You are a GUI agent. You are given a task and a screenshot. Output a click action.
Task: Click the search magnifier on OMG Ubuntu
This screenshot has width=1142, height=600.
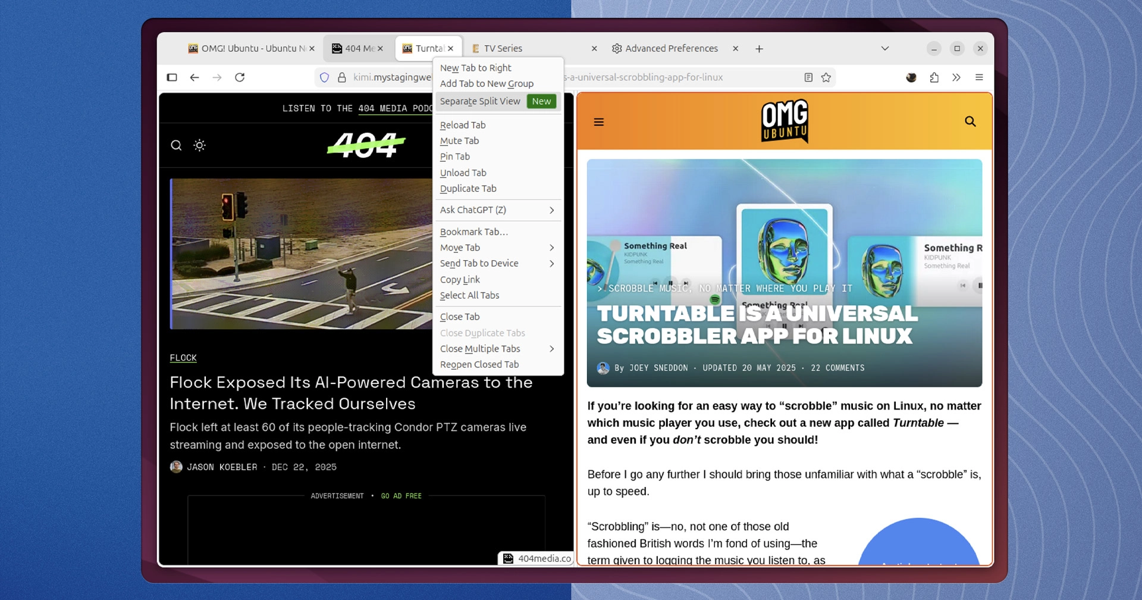click(971, 121)
